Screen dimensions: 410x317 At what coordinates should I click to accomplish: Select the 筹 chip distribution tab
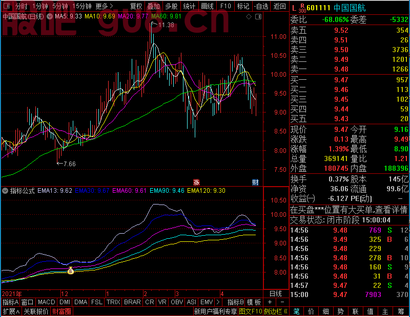point(401,311)
